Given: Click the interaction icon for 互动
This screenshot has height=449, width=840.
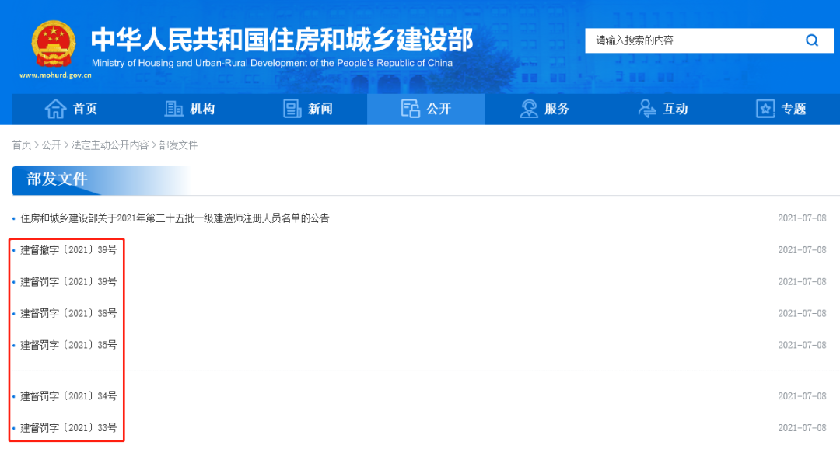Looking at the screenshot, I should [647, 109].
